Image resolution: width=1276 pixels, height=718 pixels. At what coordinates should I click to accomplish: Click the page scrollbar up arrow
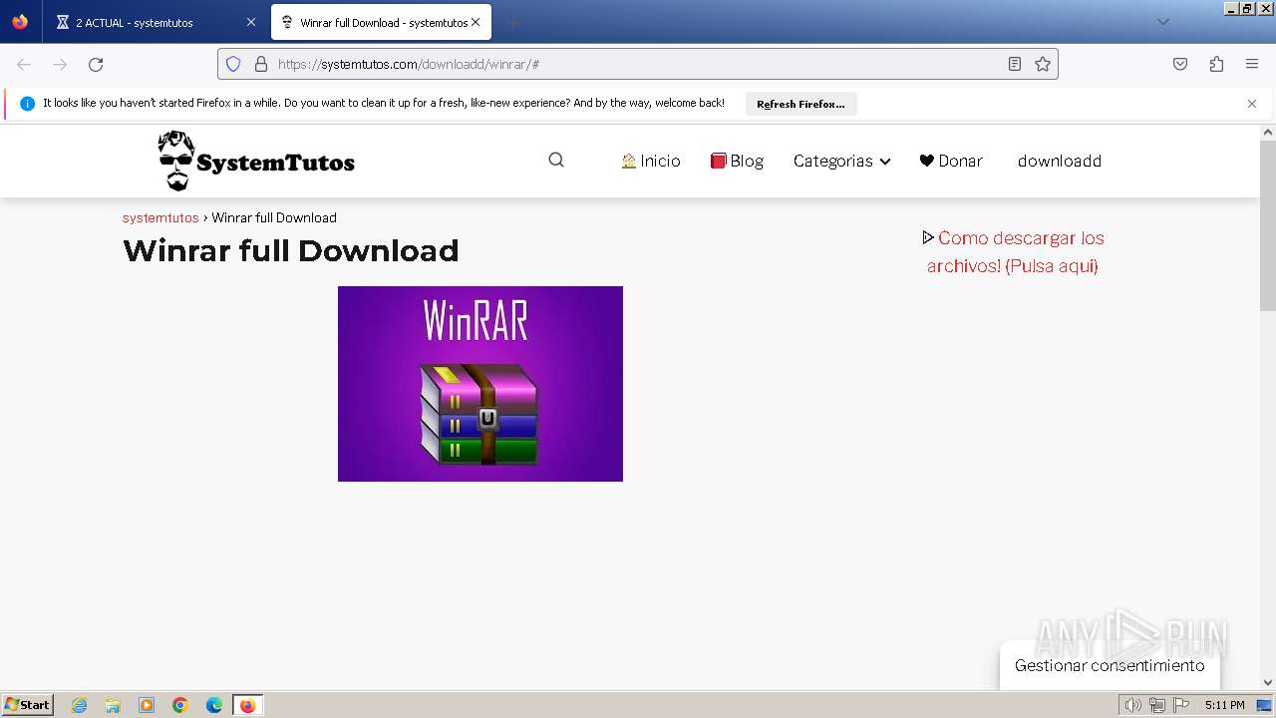pos(1268,132)
